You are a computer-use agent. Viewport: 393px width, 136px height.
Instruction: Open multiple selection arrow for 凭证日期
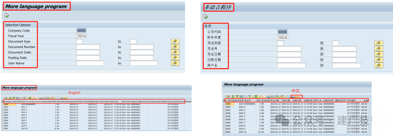(379, 54)
